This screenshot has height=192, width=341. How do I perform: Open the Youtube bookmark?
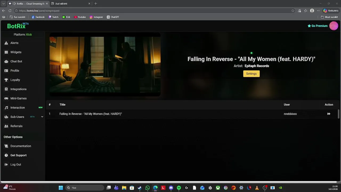tap(80, 17)
